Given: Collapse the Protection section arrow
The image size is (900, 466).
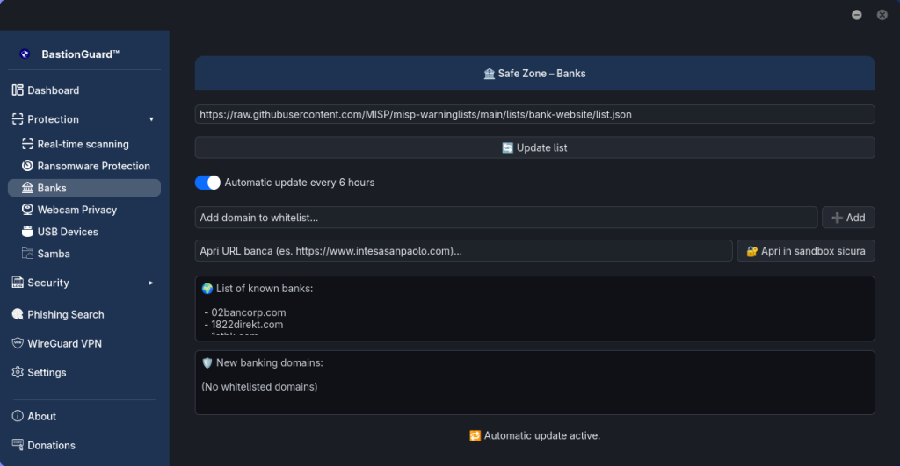Looking at the screenshot, I should tap(151, 119).
